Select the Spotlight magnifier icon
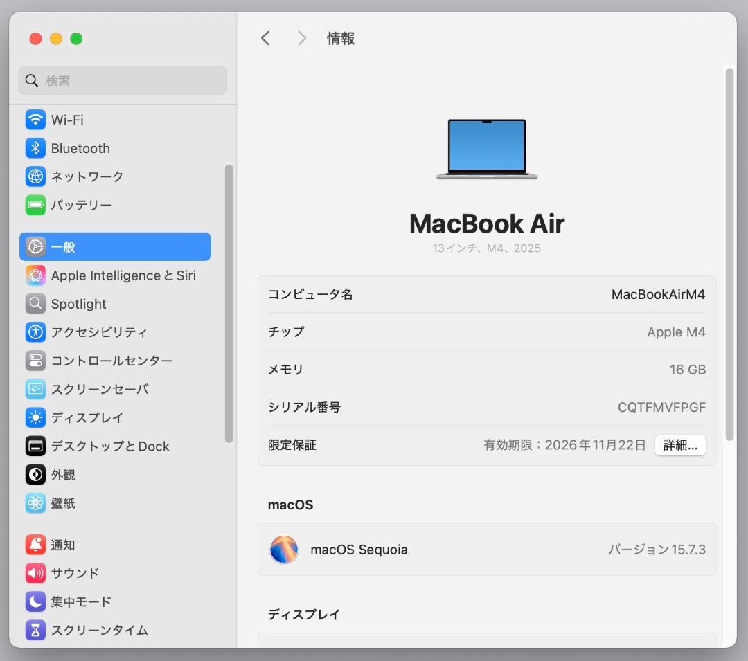 click(35, 303)
